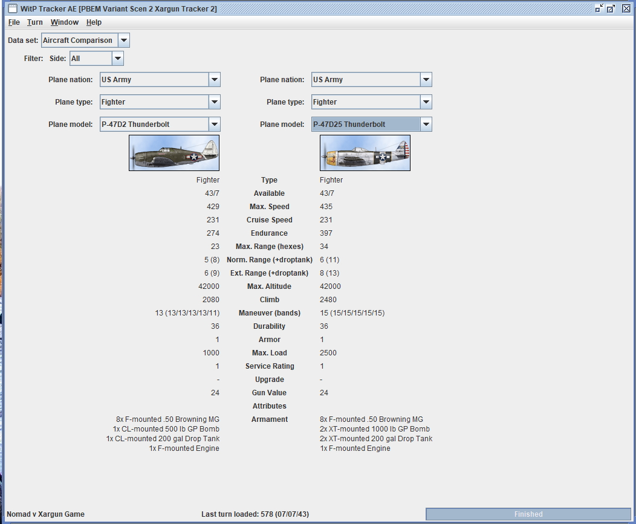Open right Plane type dropdown
This screenshot has width=636, height=524.
426,102
